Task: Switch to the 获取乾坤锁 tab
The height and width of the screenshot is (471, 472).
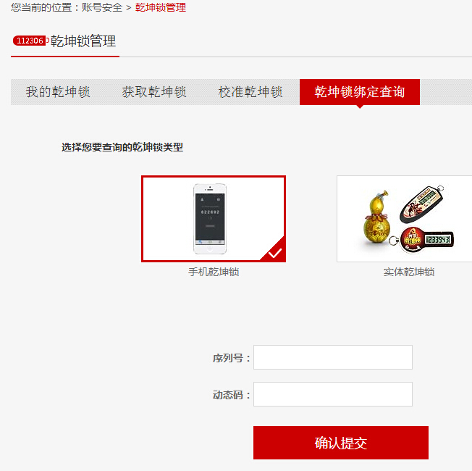Action: coord(154,92)
